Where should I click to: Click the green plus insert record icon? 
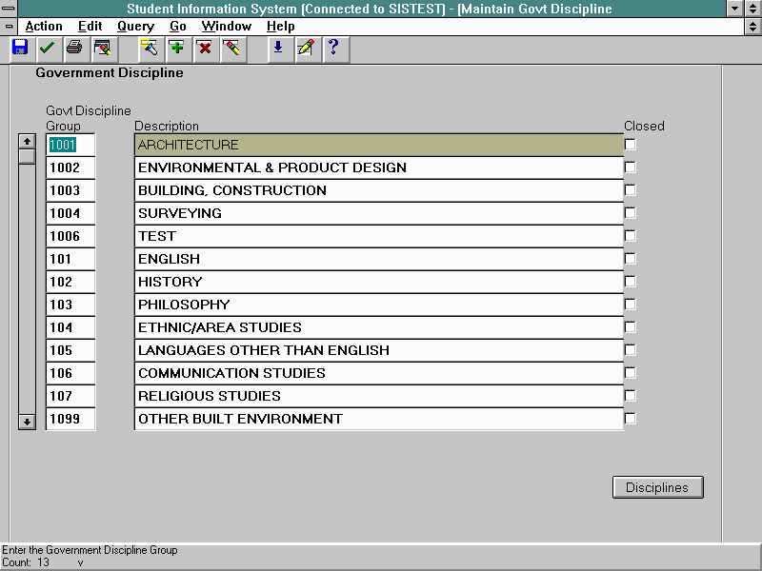[x=176, y=48]
